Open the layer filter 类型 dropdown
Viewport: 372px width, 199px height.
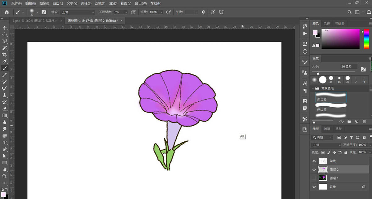(x=322, y=137)
